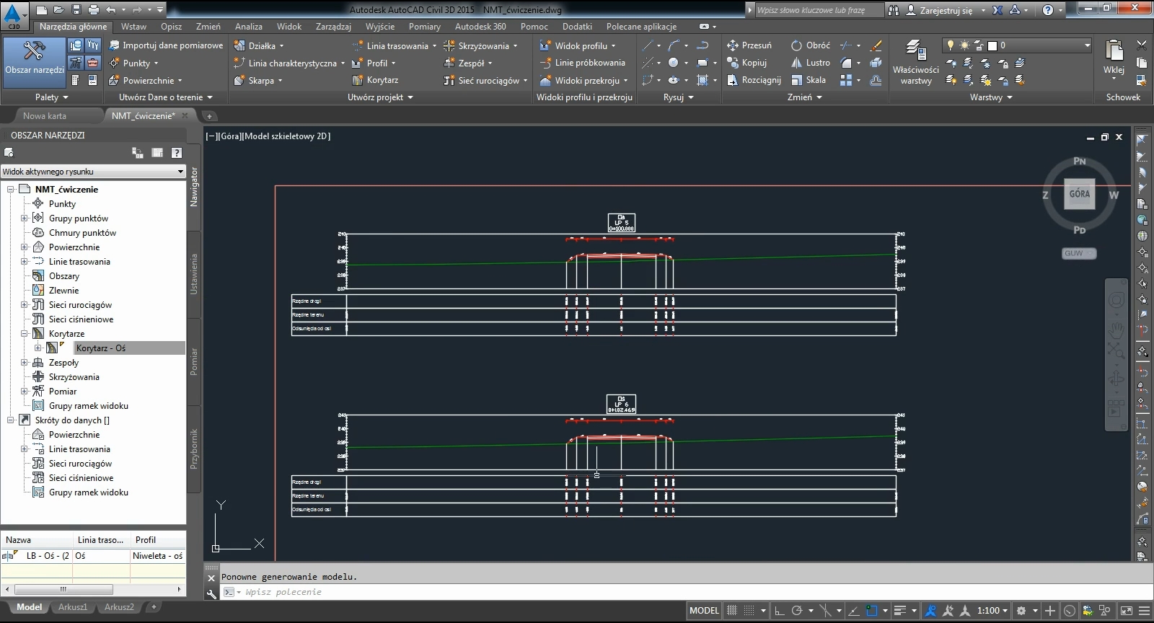Click Importuj dane pomiarowe button
The height and width of the screenshot is (623, 1154).
tap(166, 45)
